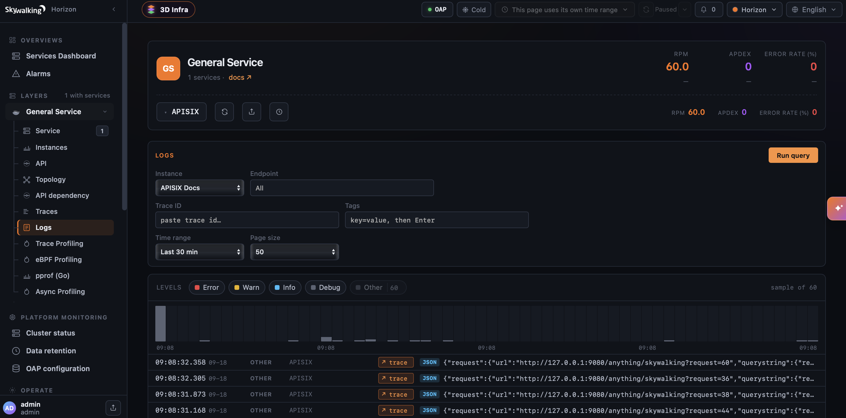Follow the docs link
This screenshot has width=846, height=418.
pyautogui.click(x=240, y=77)
